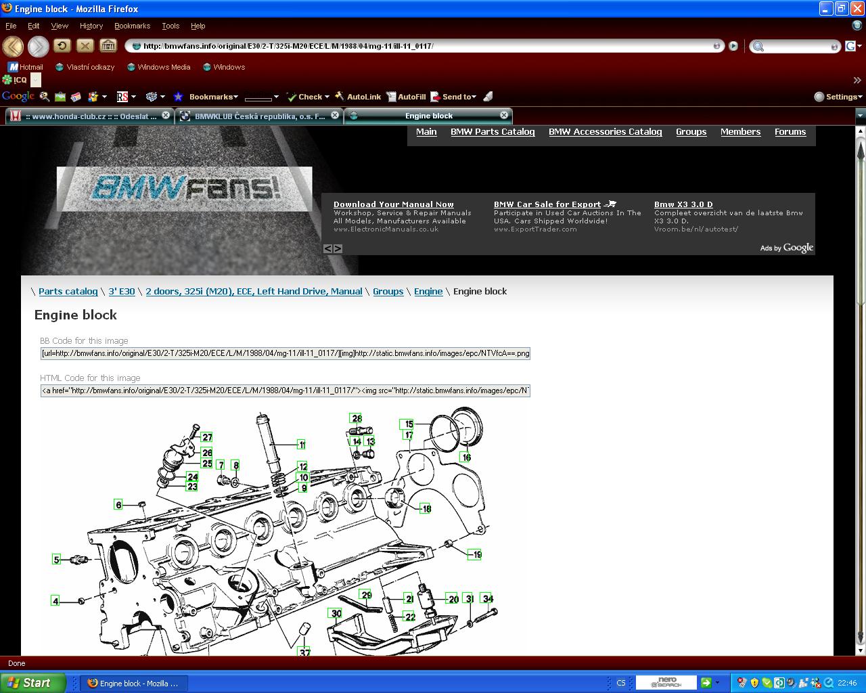Click the highlighter icon right of Send to
866x693 pixels.
click(x=488, y=97)
